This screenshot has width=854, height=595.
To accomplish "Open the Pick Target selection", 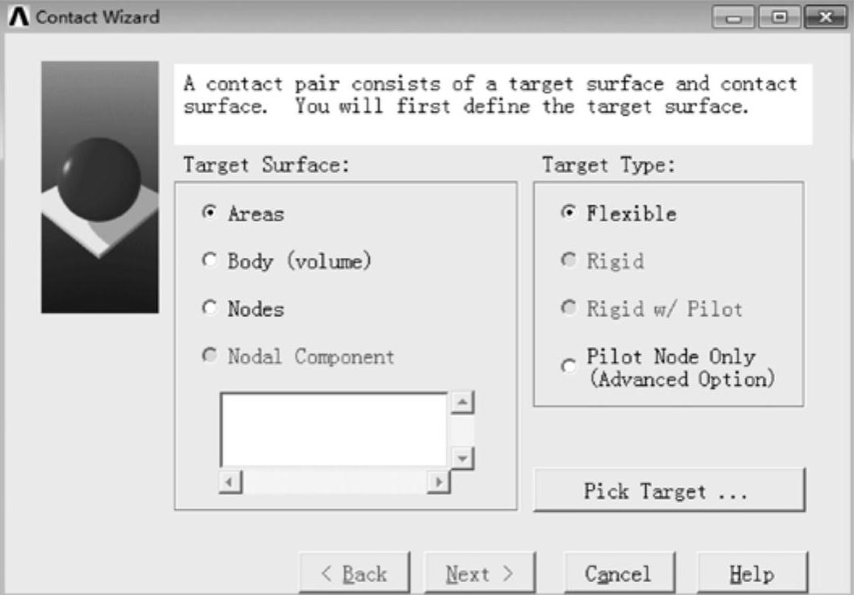I will coord(669,491).
